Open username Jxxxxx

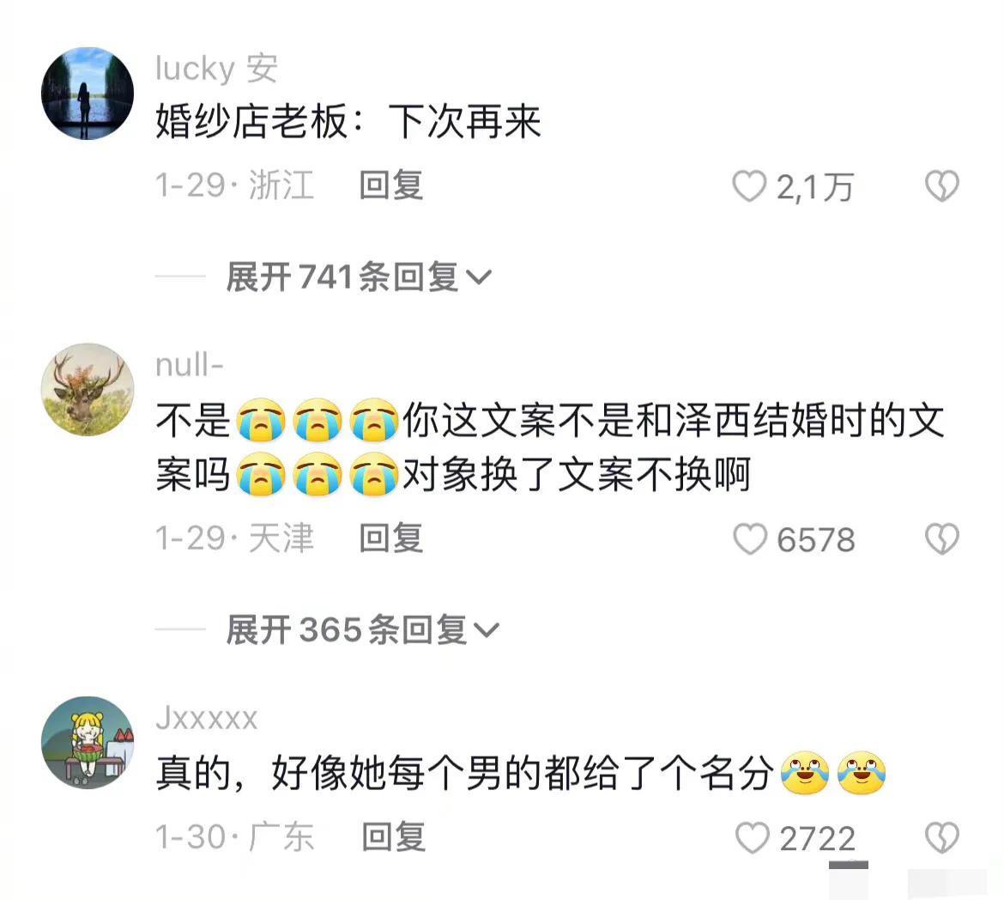pyautogui.click(x=206, y=718)
